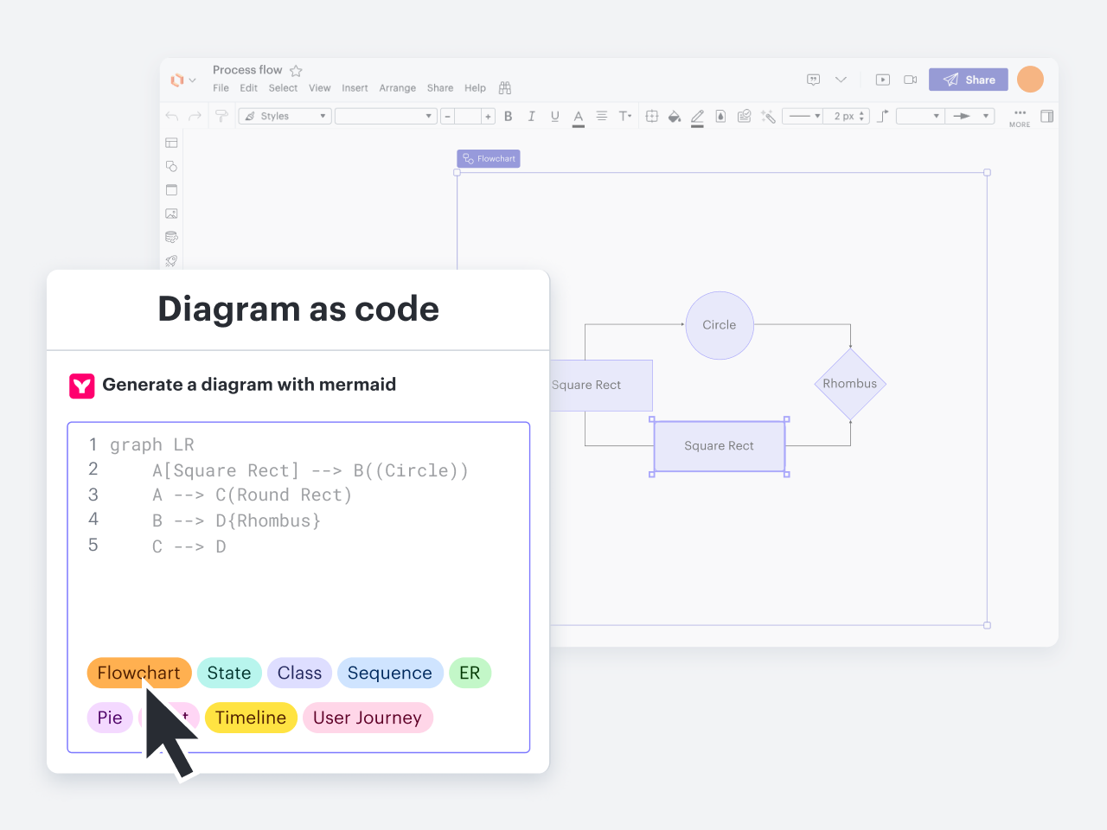Open the Edit menu
The image size is (1107, 830).
249,88
